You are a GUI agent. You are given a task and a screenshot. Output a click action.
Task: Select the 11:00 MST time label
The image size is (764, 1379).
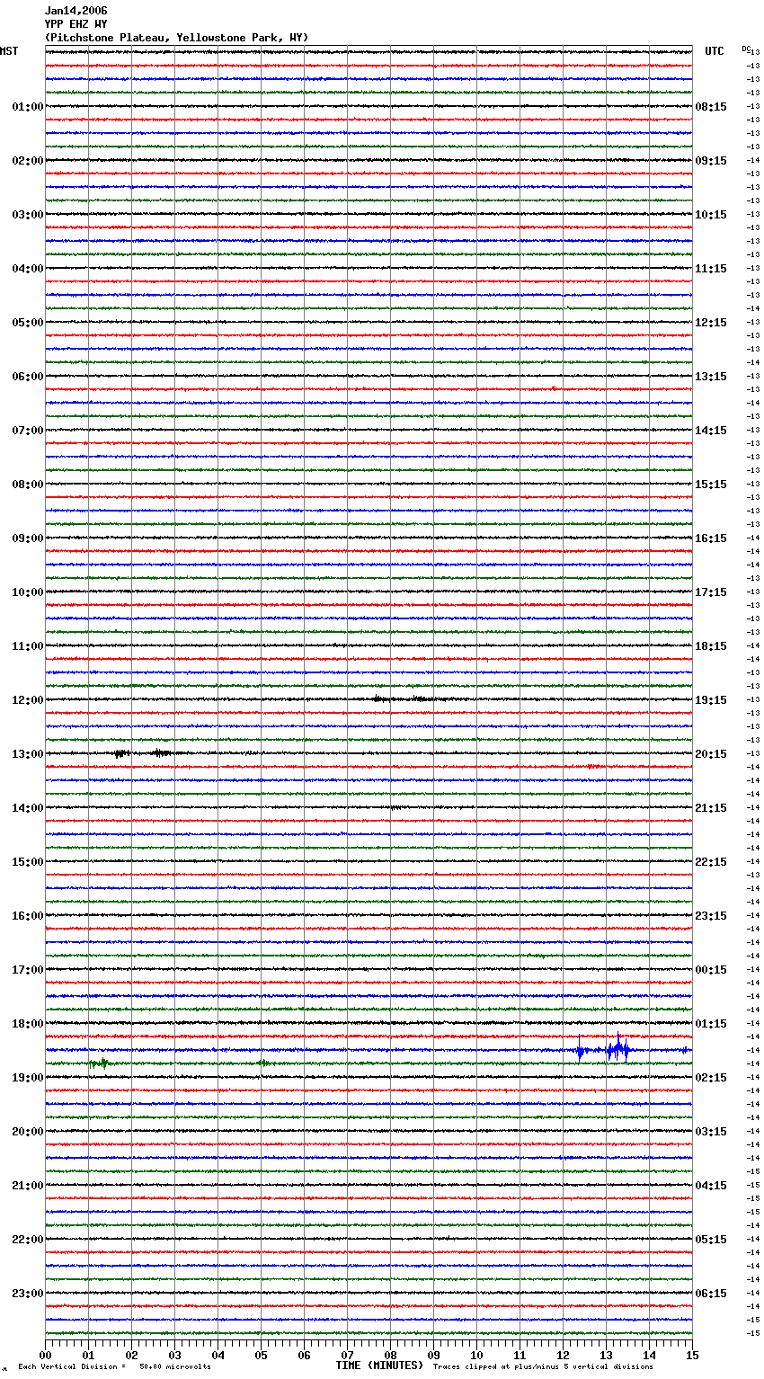tap(28, 646)
